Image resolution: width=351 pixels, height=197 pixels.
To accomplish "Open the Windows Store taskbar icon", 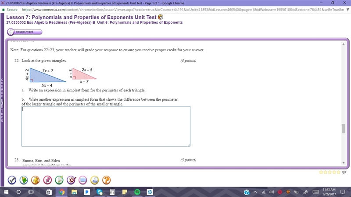I will point(49,192).
